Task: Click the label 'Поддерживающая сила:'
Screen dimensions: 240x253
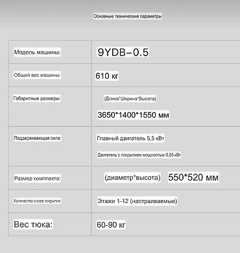Action: point(37,138)
